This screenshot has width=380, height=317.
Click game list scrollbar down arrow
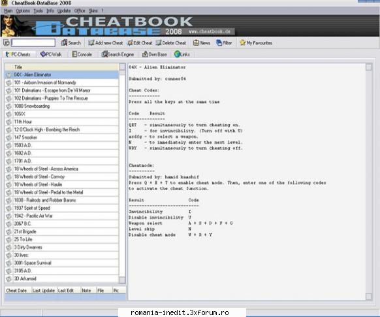[x=122, y=280]
